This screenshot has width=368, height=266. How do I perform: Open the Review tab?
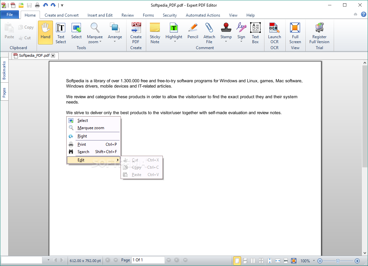click(x=128, y=15)
